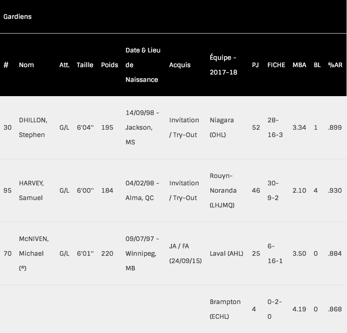Click G/L position in McNiven row
The image size is (347, 333).
click(x=65, y=253)
